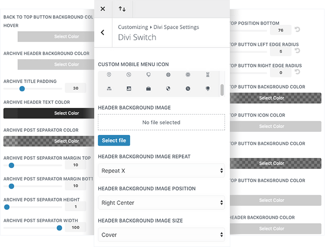Image resolution: width=325 pixels, height=247 pixels.
Task: Select Color for Archive Post Separator
Action: 49,141
